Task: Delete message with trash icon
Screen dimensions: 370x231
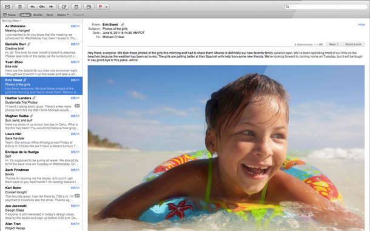Action: tap(20, 7)
